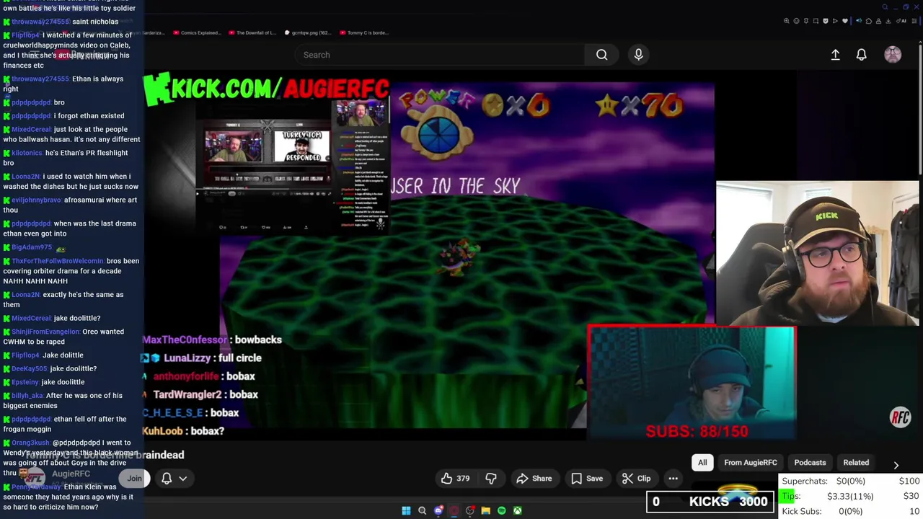This screenshot has height=519, width=923.
Task: Click chat username DeeKay505
Action: (x=29, y=368)
